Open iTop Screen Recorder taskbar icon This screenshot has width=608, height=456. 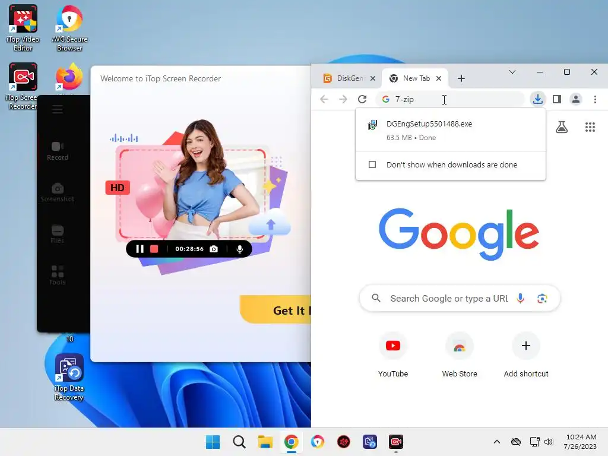tap(396, 442)
